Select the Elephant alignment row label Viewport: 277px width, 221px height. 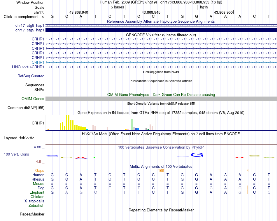point(37,192)
